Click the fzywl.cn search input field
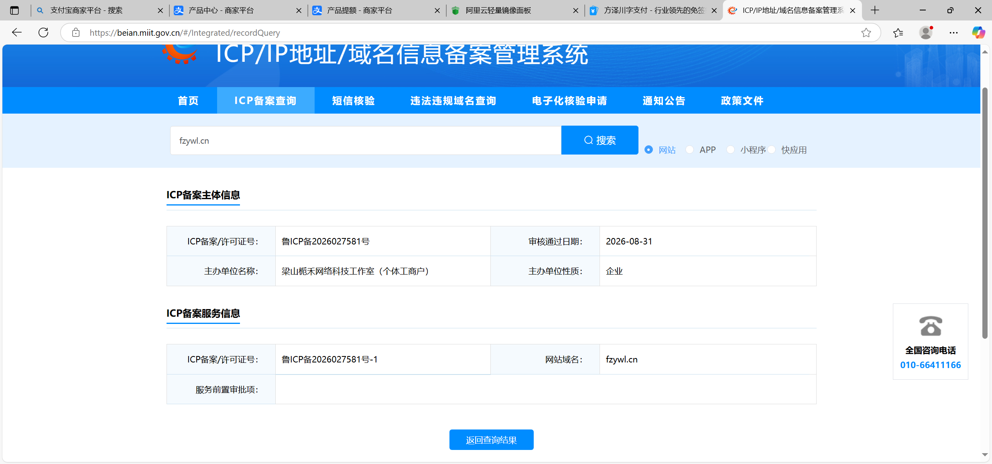The width and height of the screenshot is (992, 464). coord(366,140)
